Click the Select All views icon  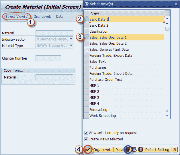point(128,150)
